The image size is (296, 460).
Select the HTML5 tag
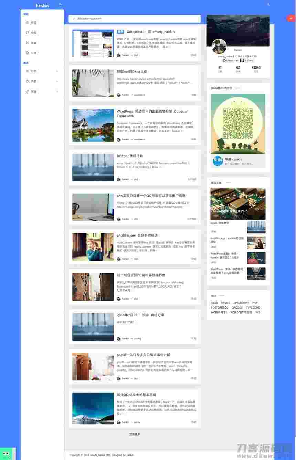[225, 303]
